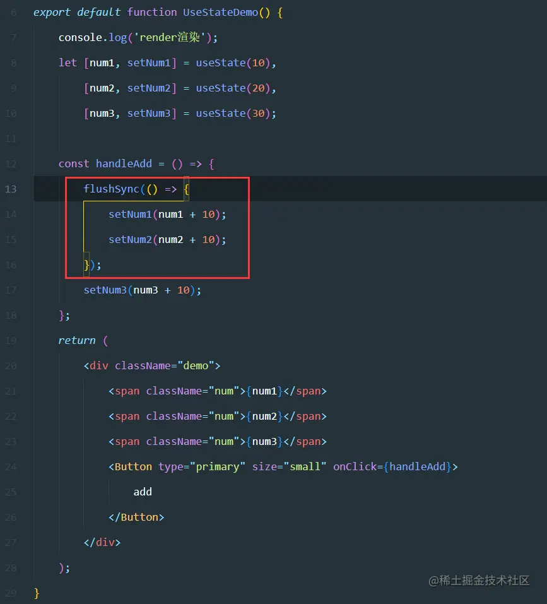547x604 pixels.
Task: Click the span containing {num1}
Action: [x=218, y=391]
